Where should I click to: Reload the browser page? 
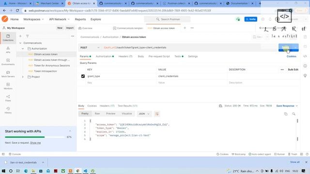(17, 11)
